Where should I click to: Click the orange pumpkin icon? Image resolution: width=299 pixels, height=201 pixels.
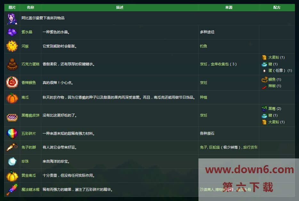tap(12, 98)
